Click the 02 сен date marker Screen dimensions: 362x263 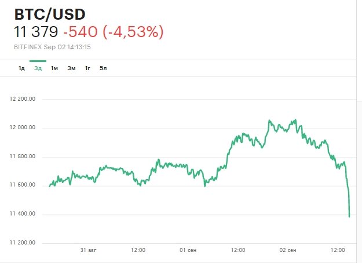tap(288, 250)
